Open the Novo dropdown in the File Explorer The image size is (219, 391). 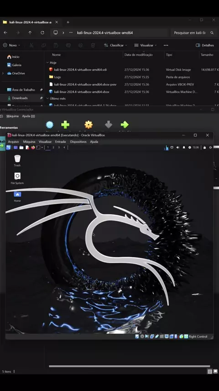tap(11, 45)
